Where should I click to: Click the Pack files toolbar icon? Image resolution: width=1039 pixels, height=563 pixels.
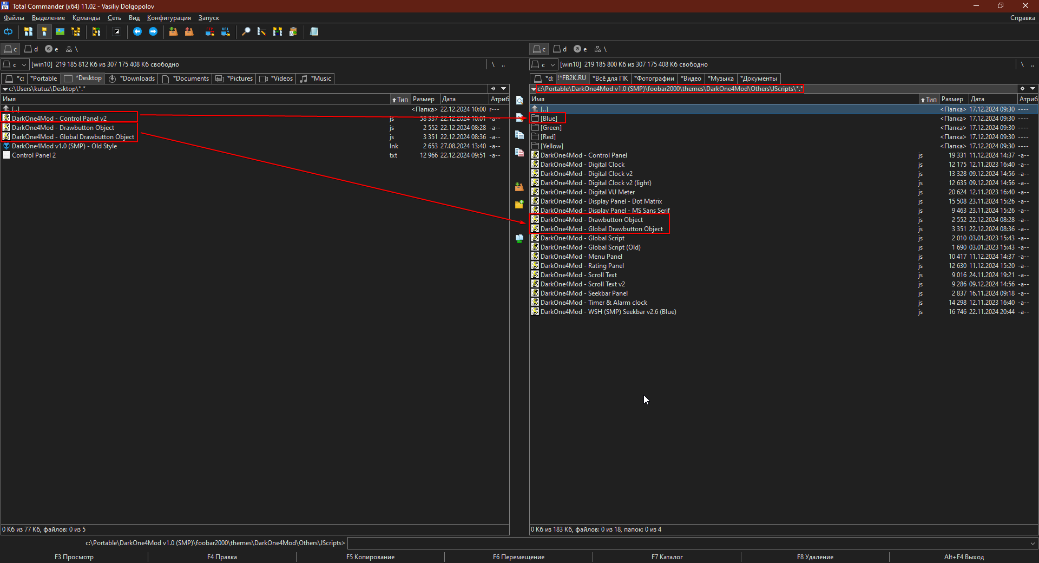coord(173,32)
